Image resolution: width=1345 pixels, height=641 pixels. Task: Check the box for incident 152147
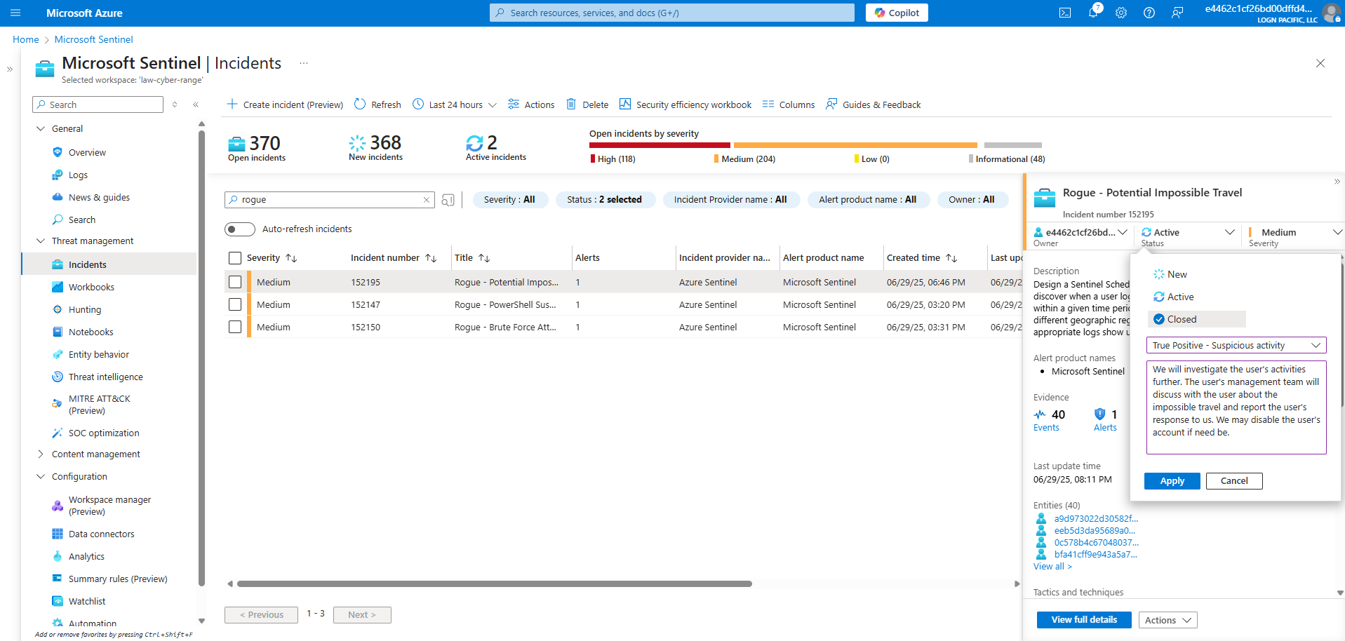pyautogui.click(x=235, y=305)
